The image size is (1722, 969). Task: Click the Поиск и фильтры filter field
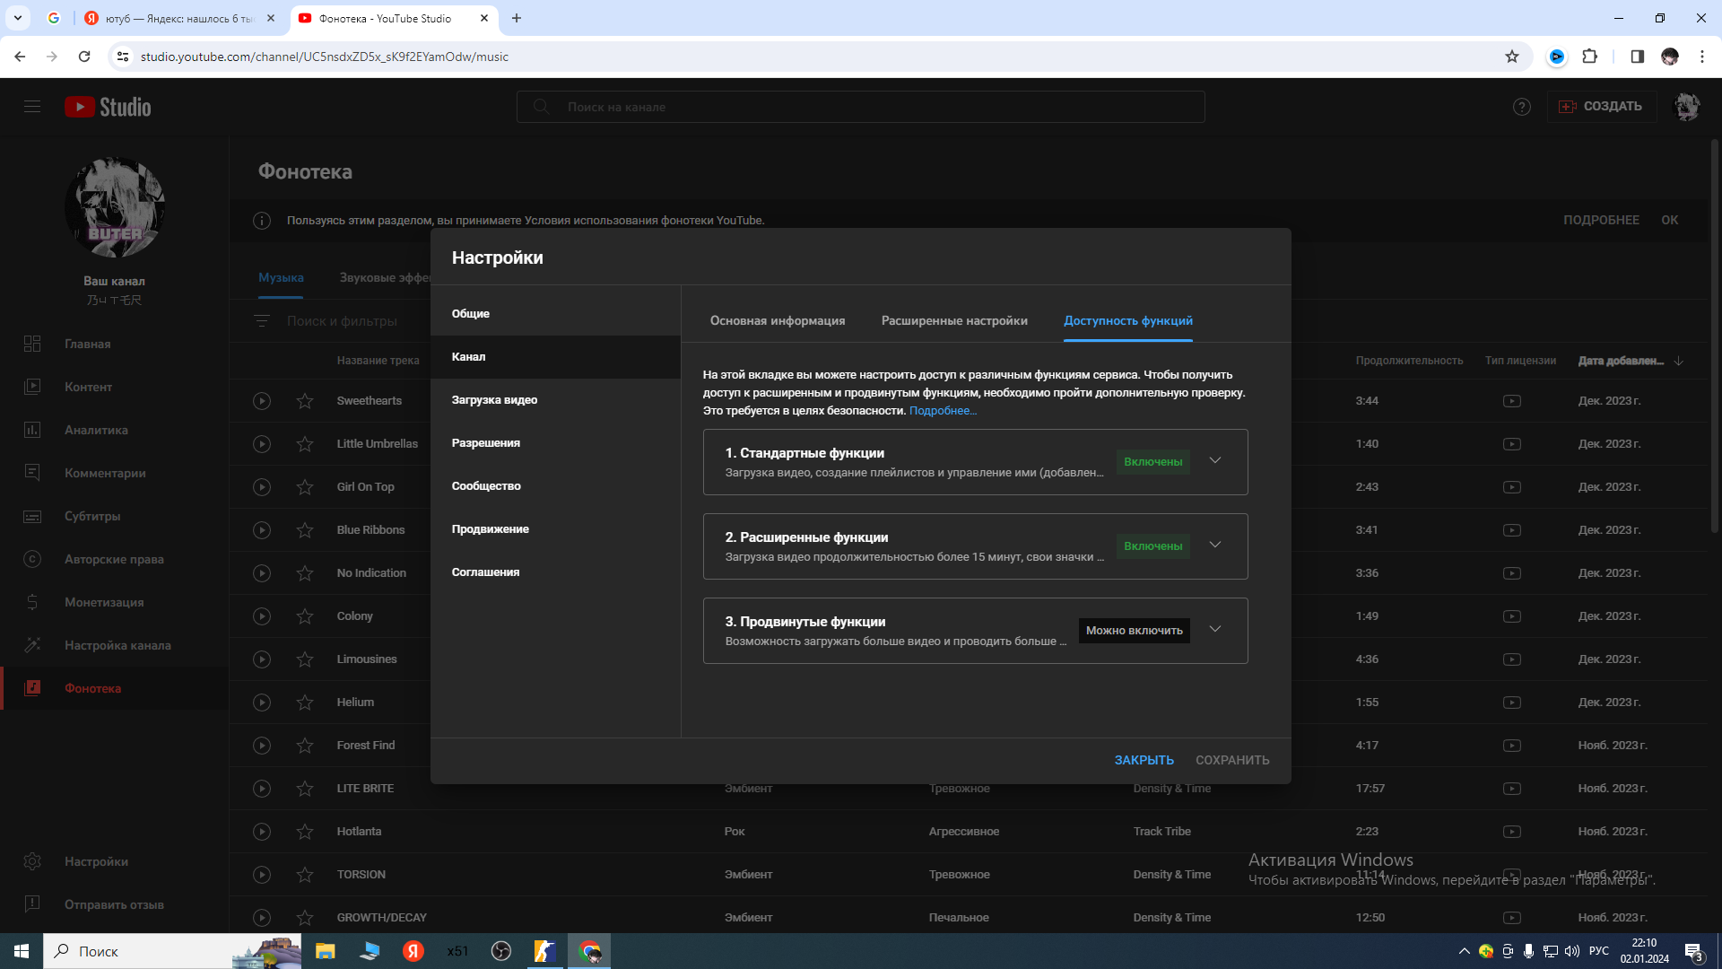[342, 321]
